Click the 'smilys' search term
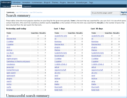The width and height of the screenshot is (127, 98). point(9,84)
